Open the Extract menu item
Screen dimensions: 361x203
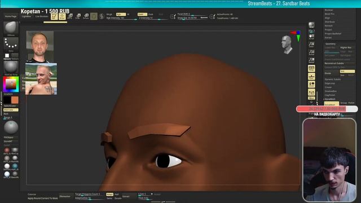tap(328, 38)
